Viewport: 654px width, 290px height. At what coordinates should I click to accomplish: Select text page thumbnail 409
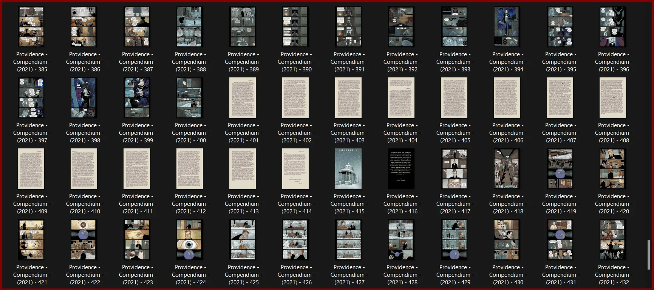click(31, 169)
